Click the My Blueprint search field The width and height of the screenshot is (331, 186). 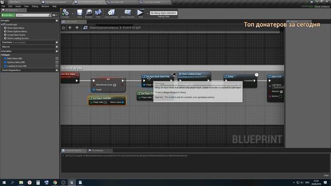click(32, 15)
